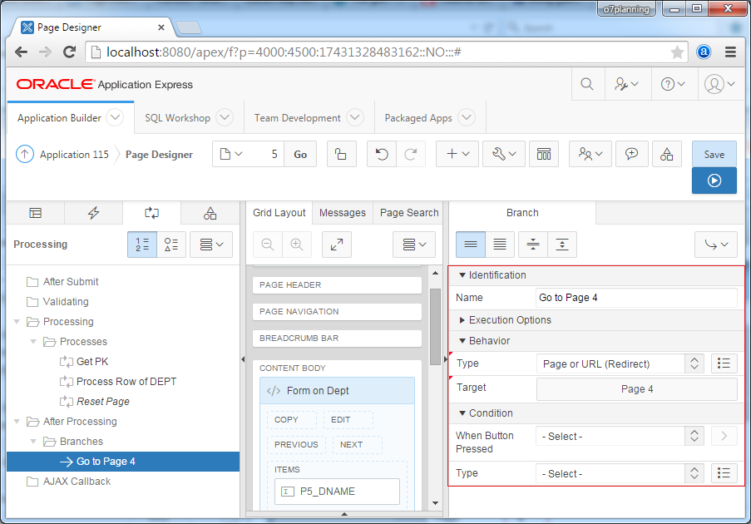Screen dimensions: 751x524
Task: Click the page lock icon
Action: (x=342, y=154)
